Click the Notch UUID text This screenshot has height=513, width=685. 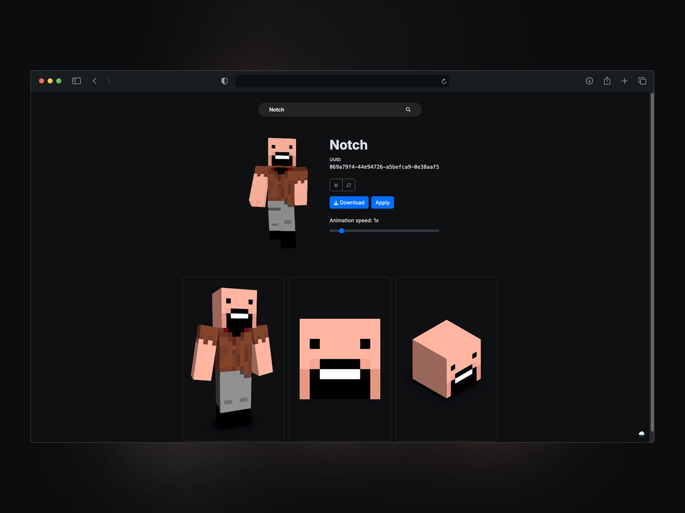(x=384, y=167)
